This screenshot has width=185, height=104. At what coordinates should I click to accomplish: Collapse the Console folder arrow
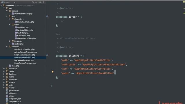pos(7,11)
